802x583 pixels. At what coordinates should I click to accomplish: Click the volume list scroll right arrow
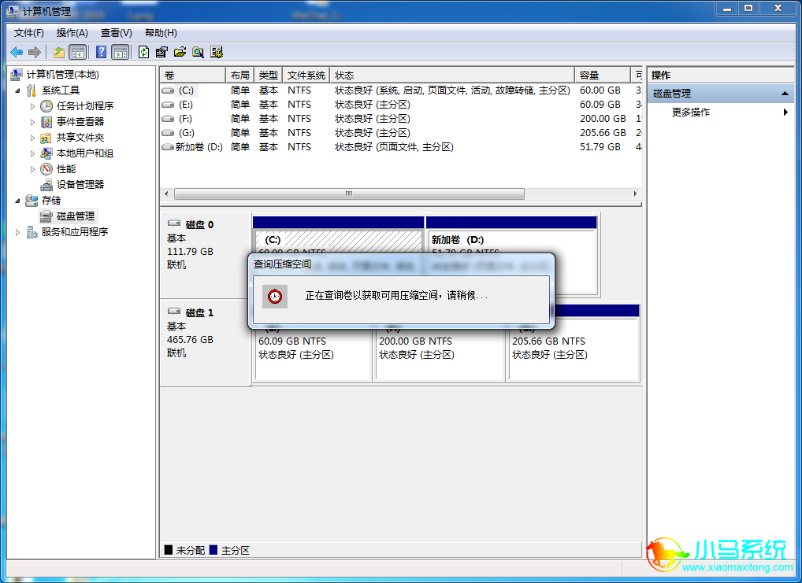click(x=635, y=194)
